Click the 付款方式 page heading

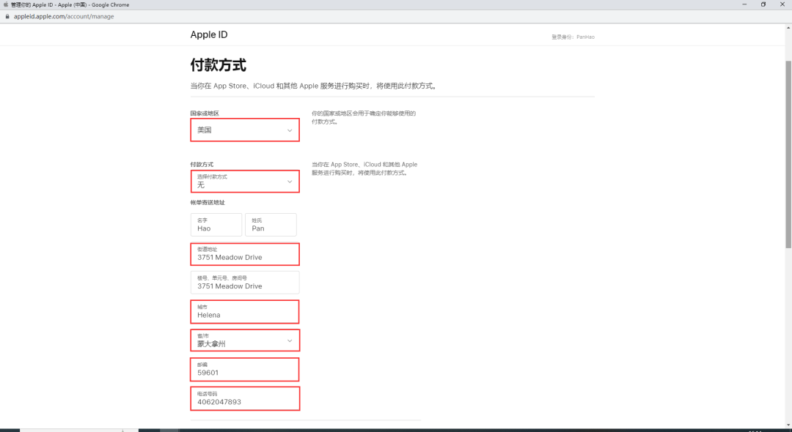tap(219, 65)
